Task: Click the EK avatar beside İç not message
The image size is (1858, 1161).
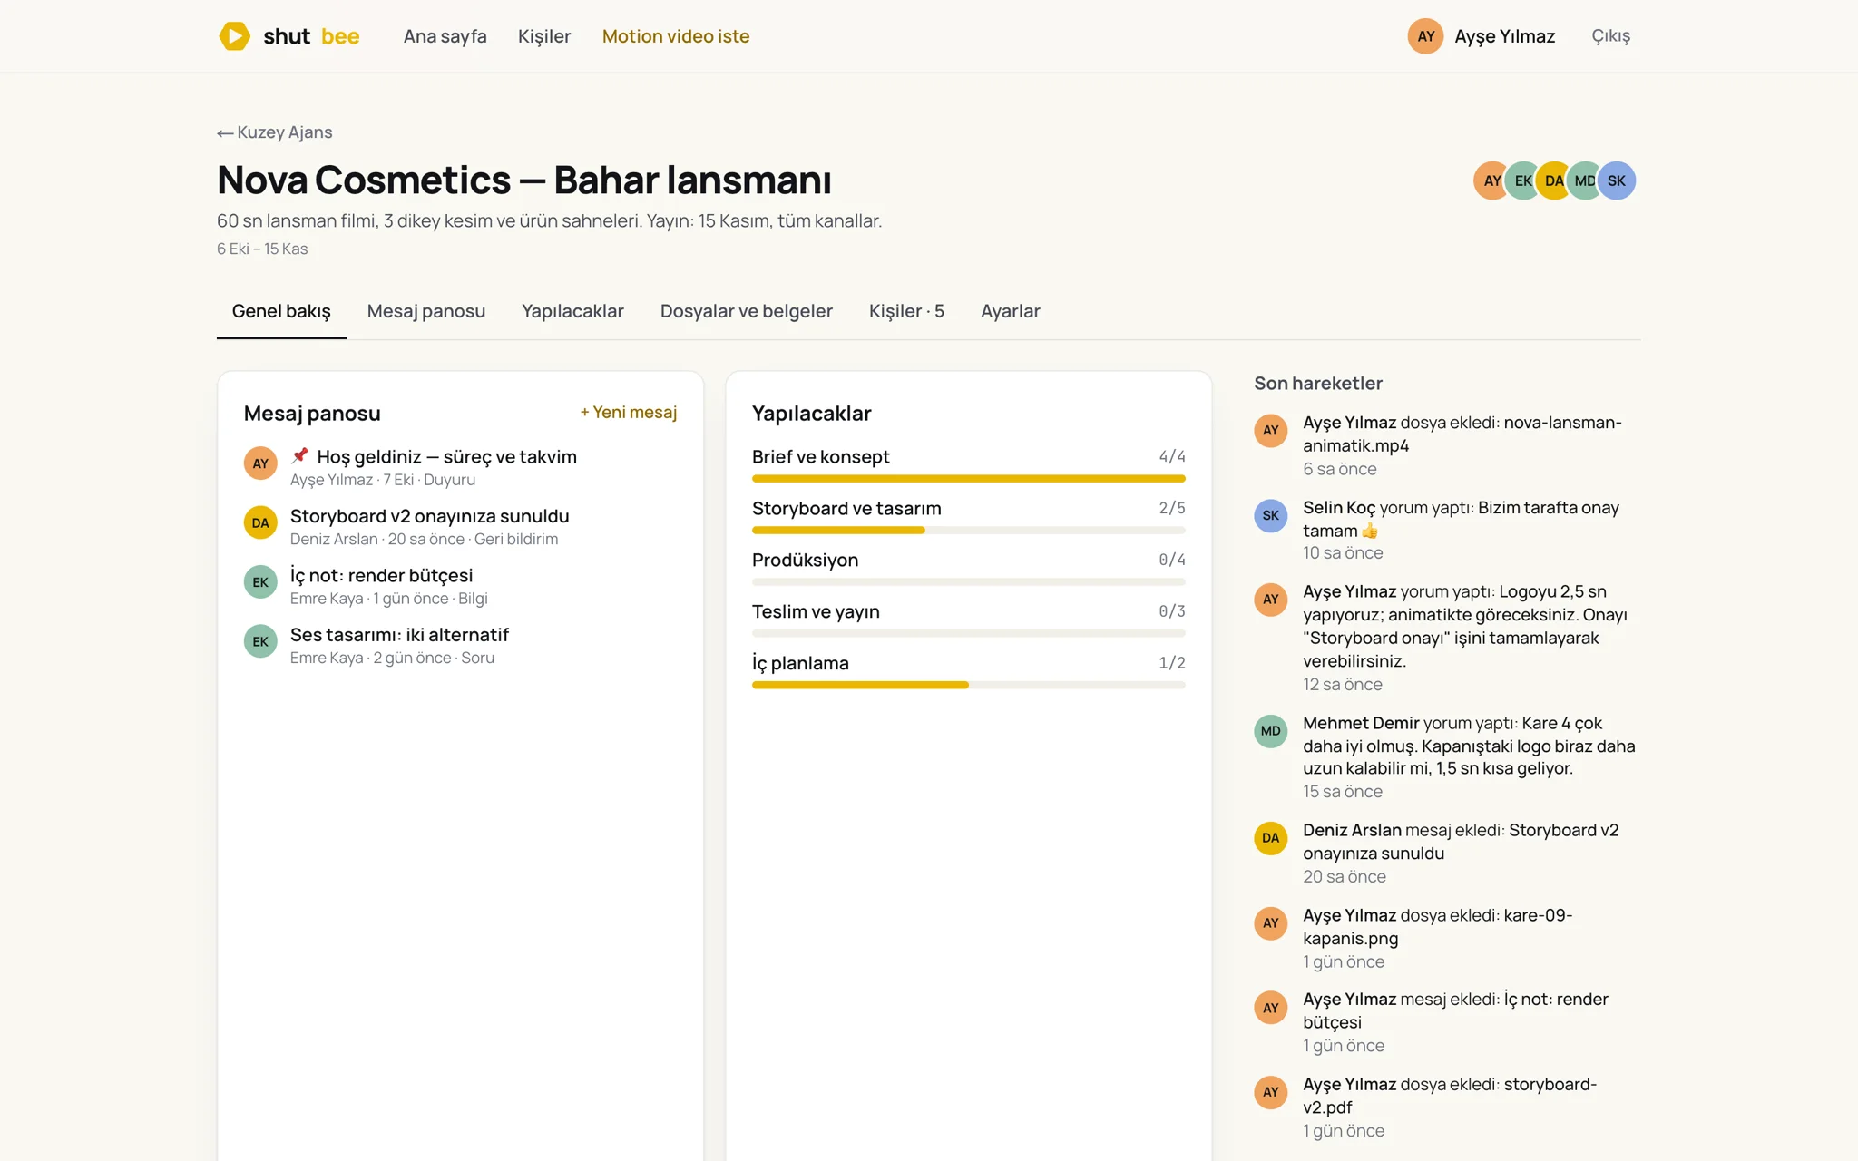Action: point(260,582)
